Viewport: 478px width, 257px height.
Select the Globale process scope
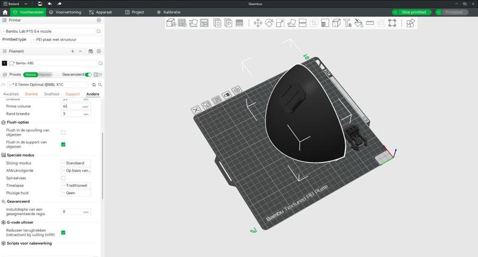pos(30,75)
